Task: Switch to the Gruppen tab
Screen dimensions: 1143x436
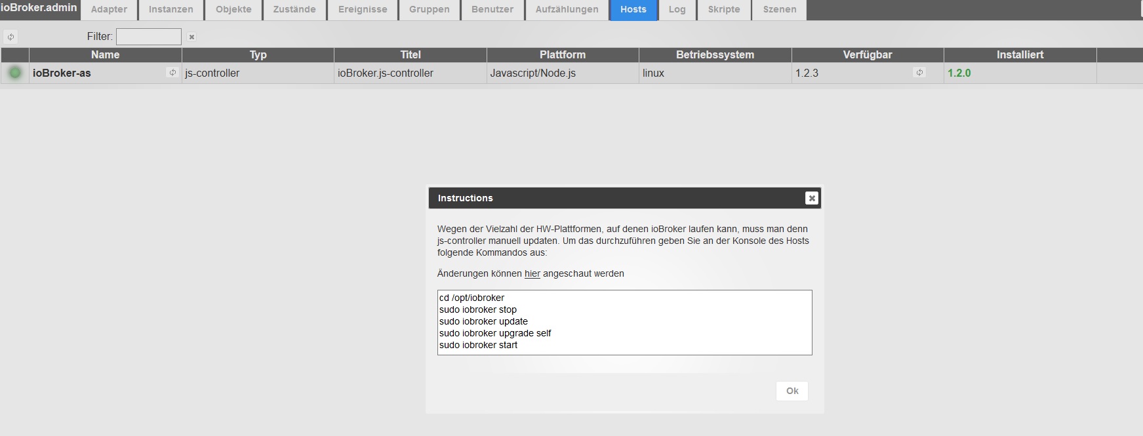Action: [430, 10]
